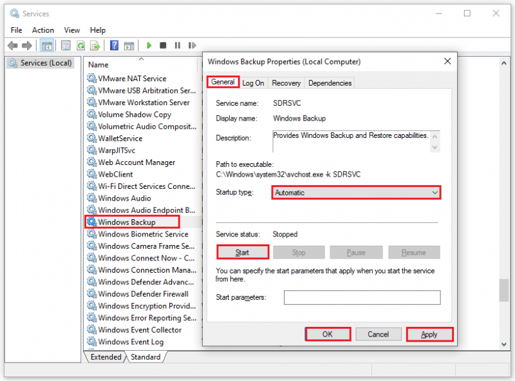The height and width of the screenshot is (381, 515).
Task: Click the gear icon beside WalletService
Action: click(91, 138)
